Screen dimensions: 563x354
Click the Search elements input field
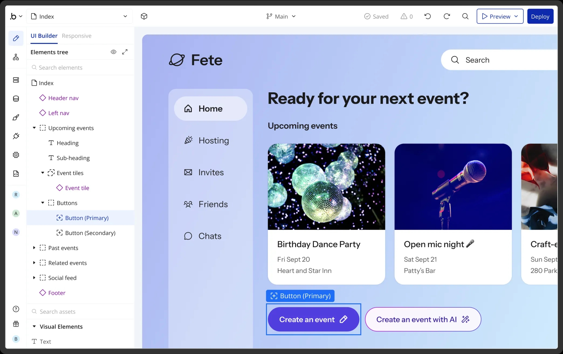pos(80,68)
